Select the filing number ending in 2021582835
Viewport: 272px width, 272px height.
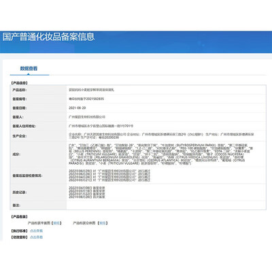(86, 99)
